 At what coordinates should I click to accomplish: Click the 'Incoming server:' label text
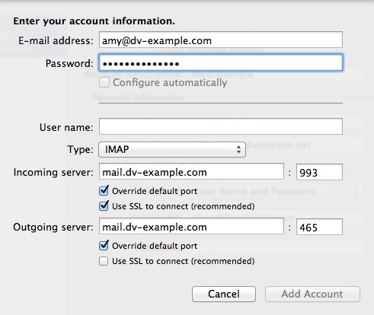pyautogui.click(x=53, y=172)
